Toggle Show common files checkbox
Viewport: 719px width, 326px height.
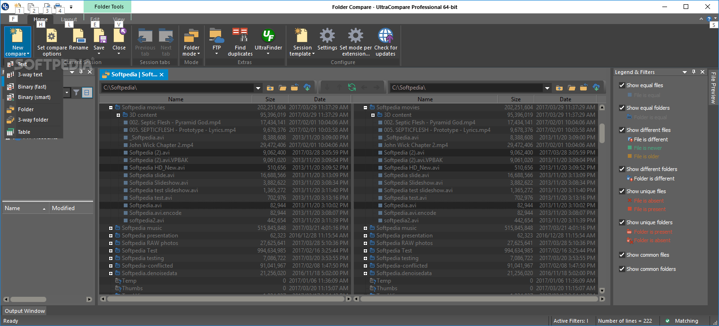click(622, 255)
